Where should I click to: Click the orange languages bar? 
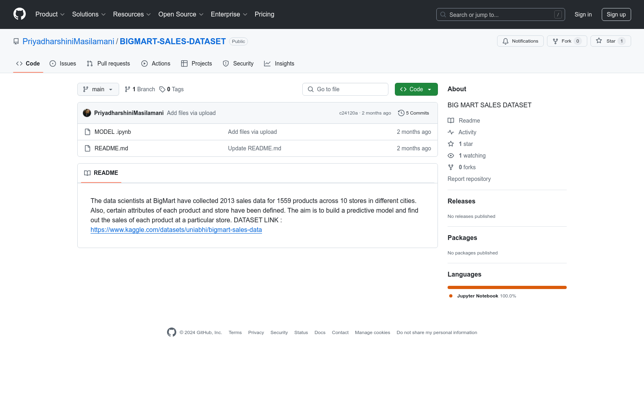(507, 287)
